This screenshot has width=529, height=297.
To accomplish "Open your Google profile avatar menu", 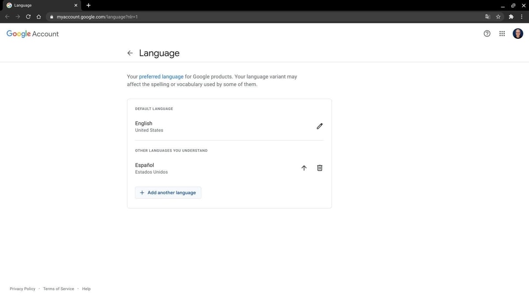I will pos(518,33).
